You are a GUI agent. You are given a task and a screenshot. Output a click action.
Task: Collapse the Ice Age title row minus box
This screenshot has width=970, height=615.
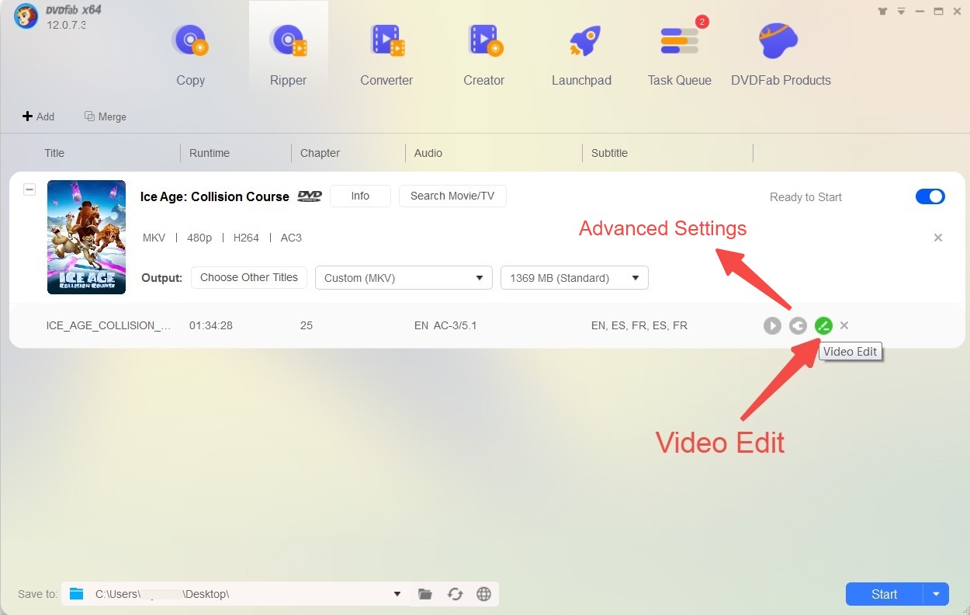29,189
